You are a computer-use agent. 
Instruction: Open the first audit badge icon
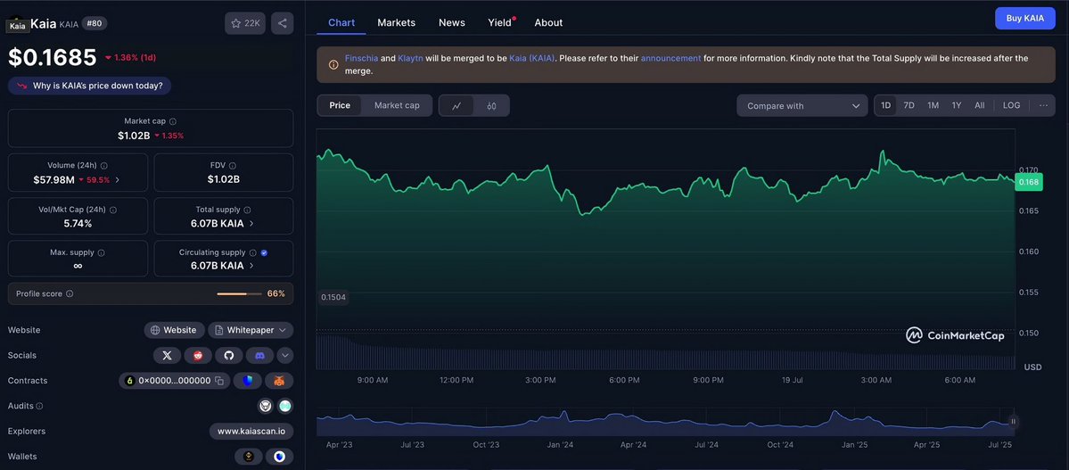click(266, 406)
